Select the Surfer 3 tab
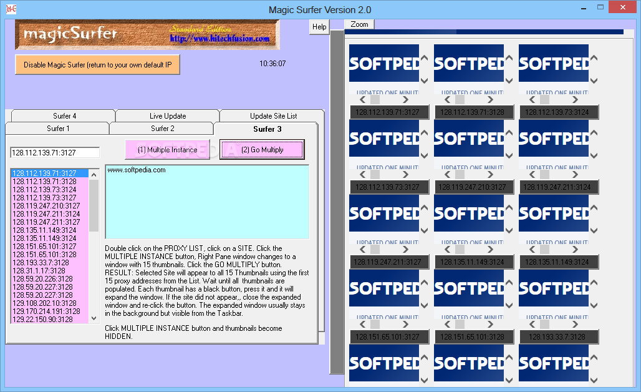 [x=267, y=129]
